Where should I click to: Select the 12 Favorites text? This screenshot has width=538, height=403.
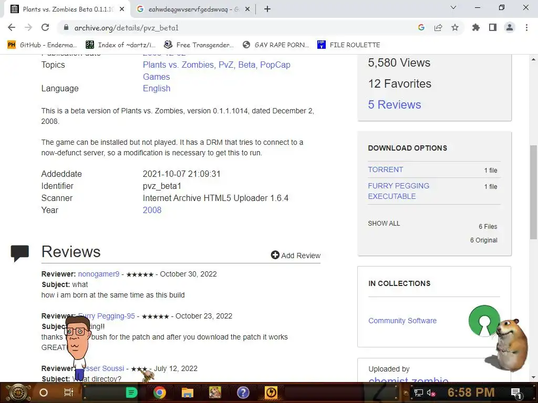coord(400,83)
